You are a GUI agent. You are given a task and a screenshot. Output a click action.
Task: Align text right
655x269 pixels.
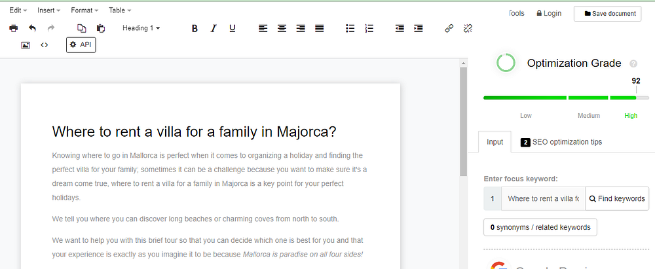[301, 28]
